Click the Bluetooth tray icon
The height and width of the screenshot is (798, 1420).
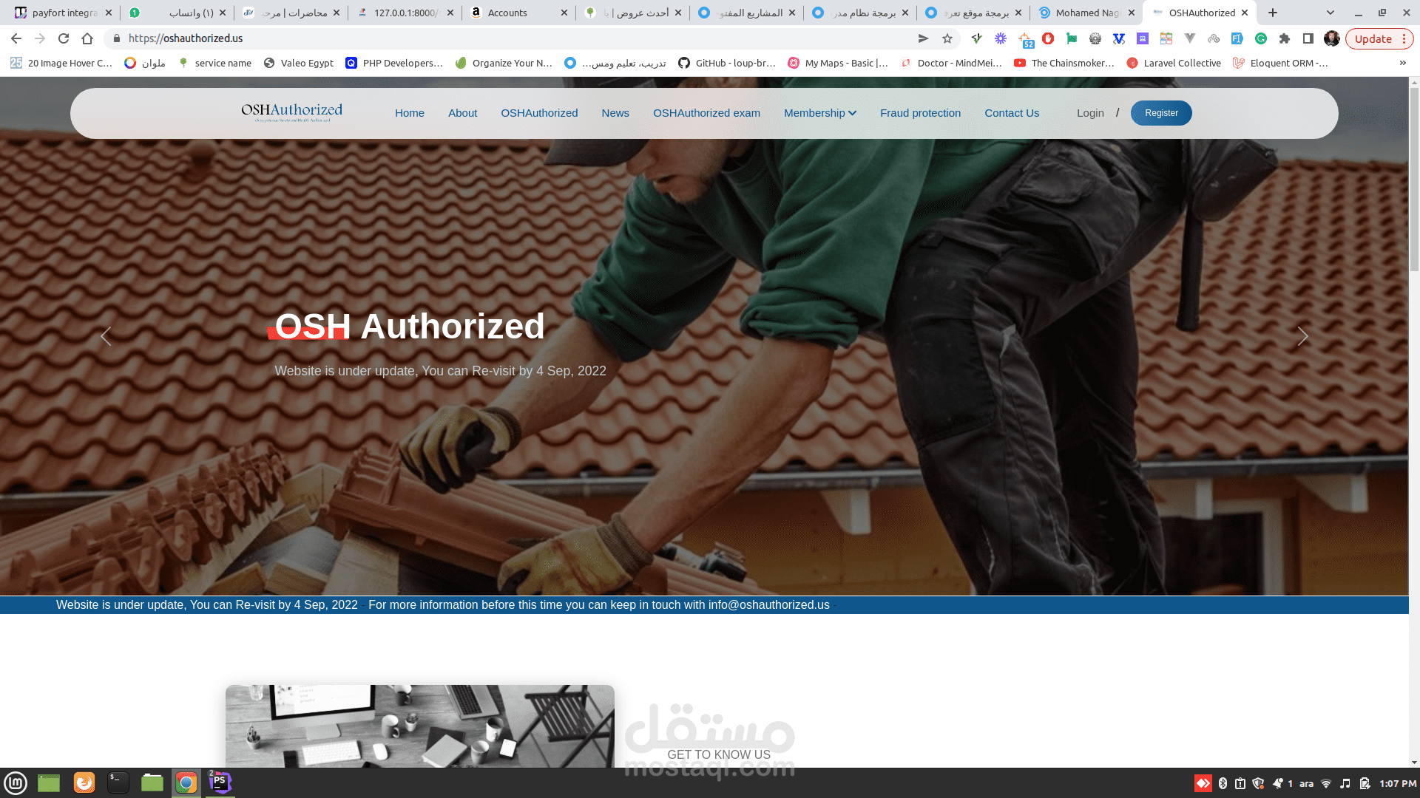pyautogui.click(x=1223, y=783)
